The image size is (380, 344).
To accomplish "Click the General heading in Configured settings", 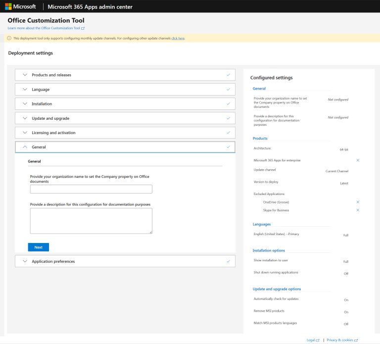I will coord(259,89).
